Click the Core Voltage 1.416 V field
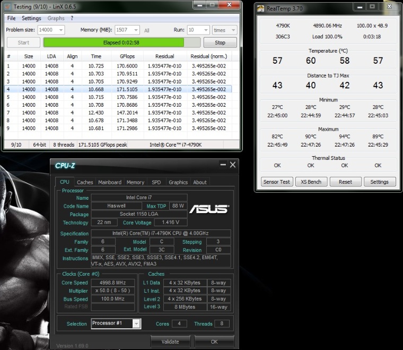 [170, 223]
